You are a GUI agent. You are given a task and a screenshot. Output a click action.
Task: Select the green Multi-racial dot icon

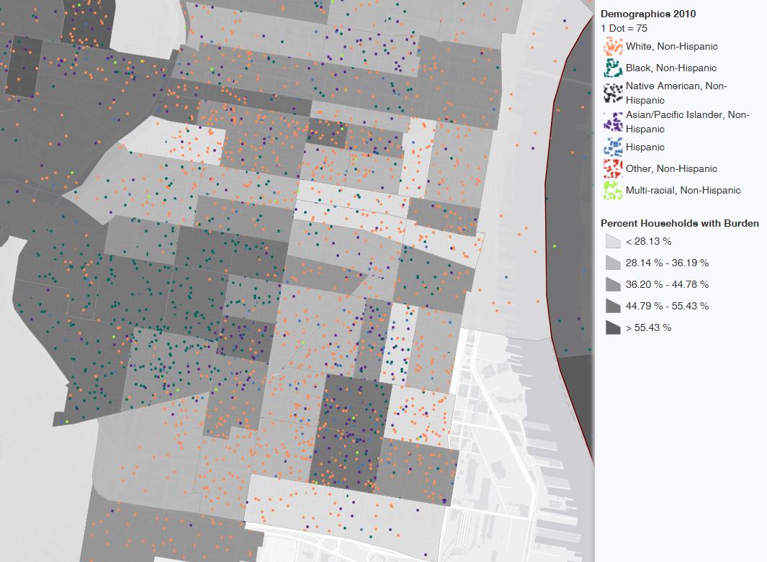click(612, 191)
